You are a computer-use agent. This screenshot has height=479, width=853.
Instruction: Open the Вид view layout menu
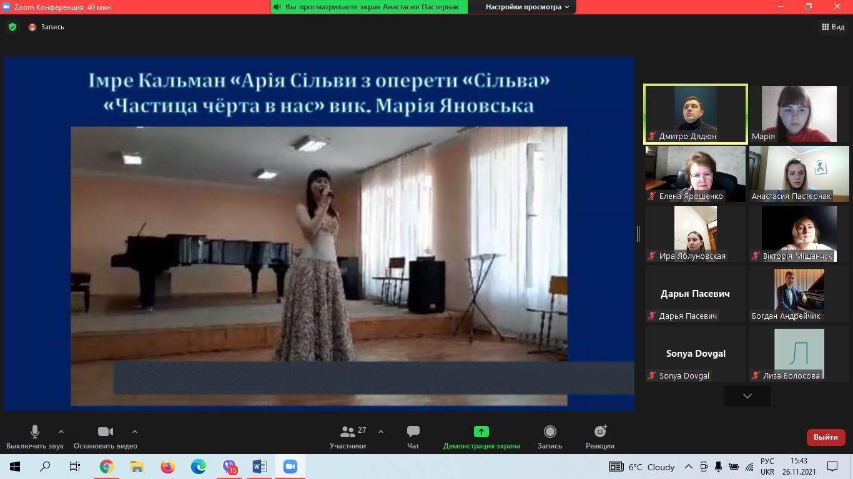tap(833, 27)
